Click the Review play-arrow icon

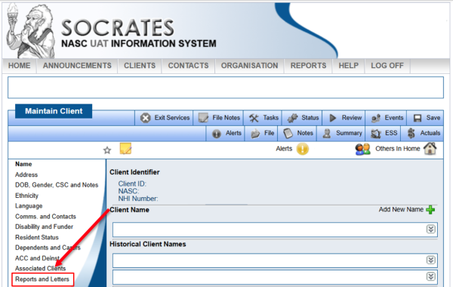coord(333,118)
